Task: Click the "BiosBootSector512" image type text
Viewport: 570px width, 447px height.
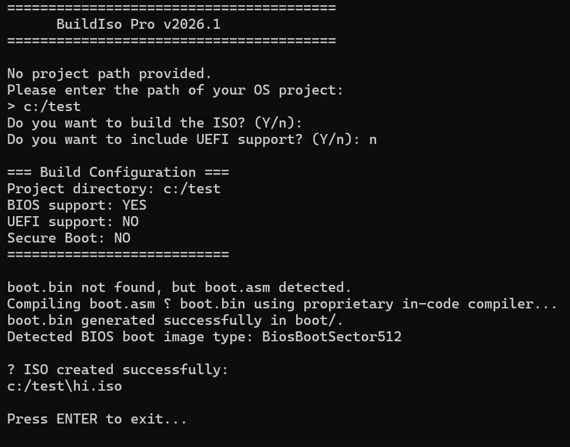Action: click(x=331, y=337)
